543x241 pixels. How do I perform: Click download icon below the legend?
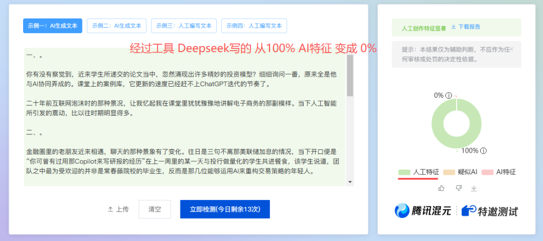coord(474,188)
